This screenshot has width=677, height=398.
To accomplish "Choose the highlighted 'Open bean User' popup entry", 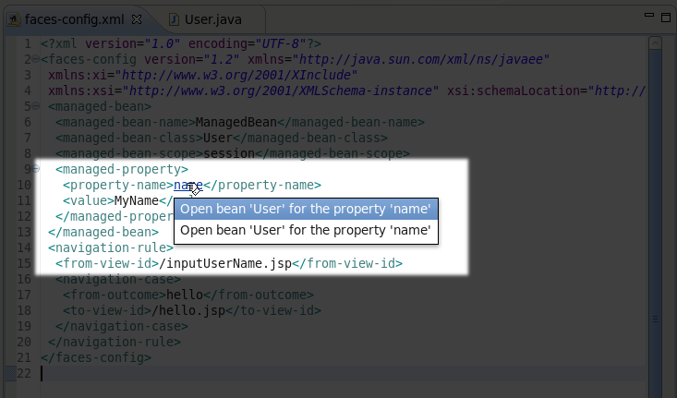I will (x=306, y=209).
